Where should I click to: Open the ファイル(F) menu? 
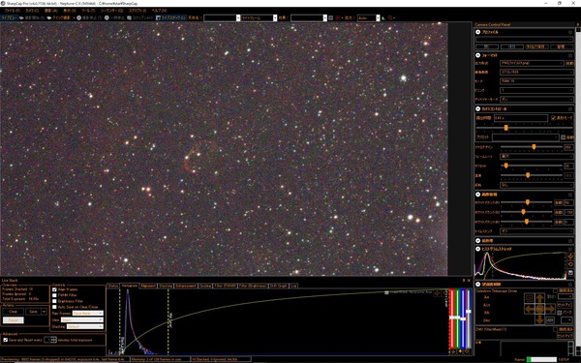(12, 11)
